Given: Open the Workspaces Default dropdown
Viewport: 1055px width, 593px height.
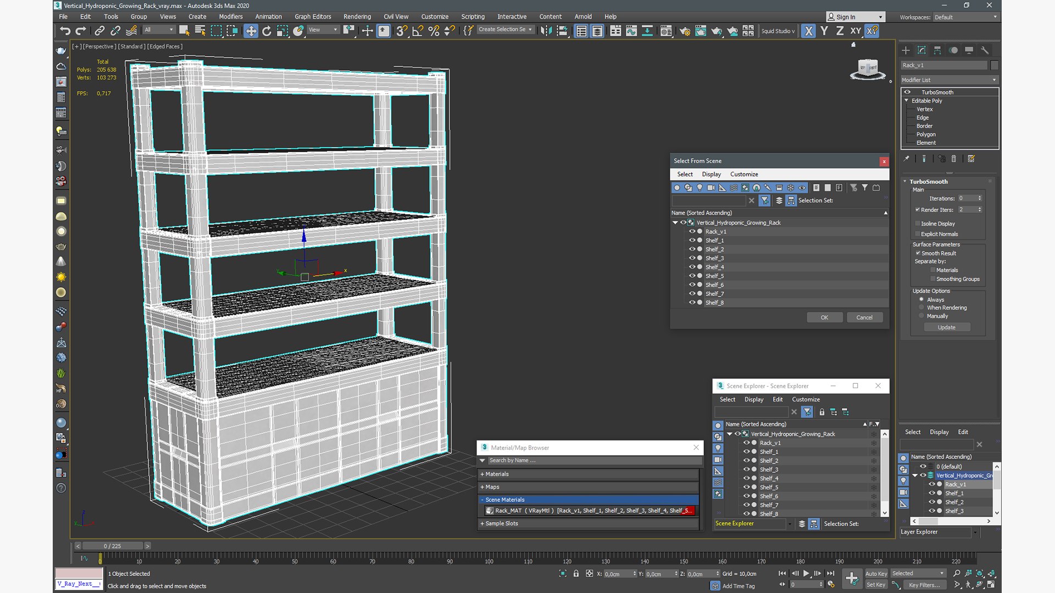Looking at the screenshot, I should 965,17.
